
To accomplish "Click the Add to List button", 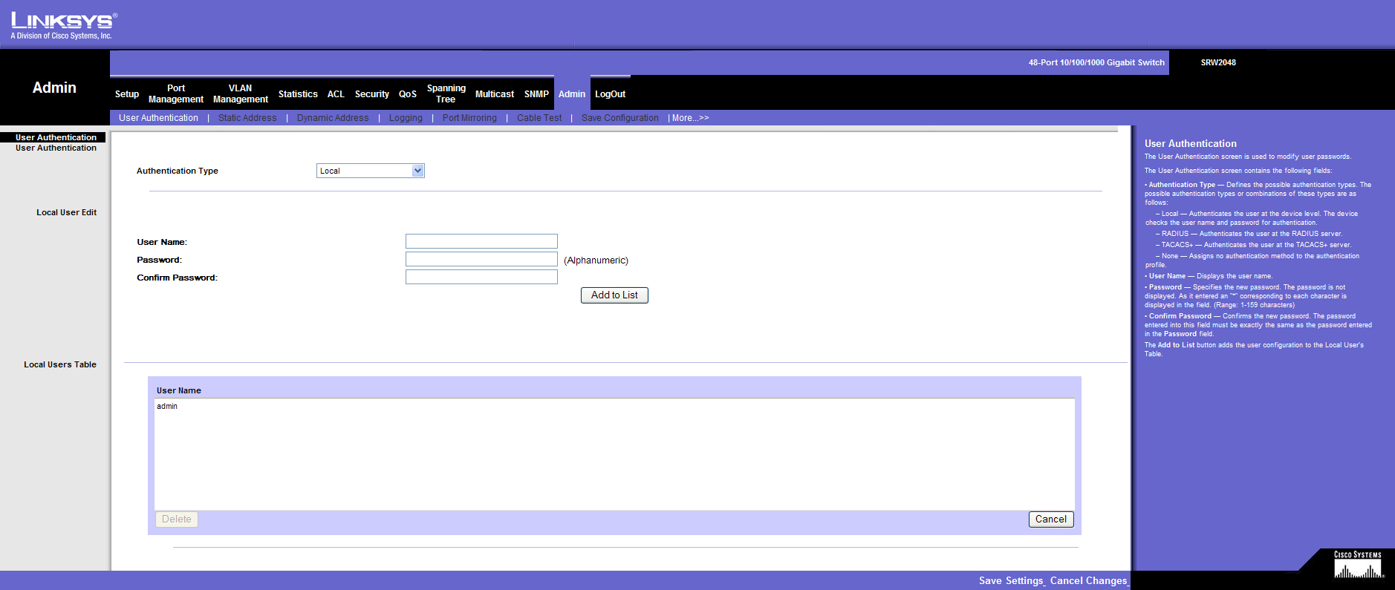I will pos(614,295).
